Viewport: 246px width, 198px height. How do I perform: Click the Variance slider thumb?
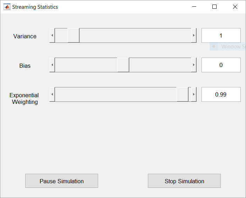pyautogui.click(x=74, y=35)
